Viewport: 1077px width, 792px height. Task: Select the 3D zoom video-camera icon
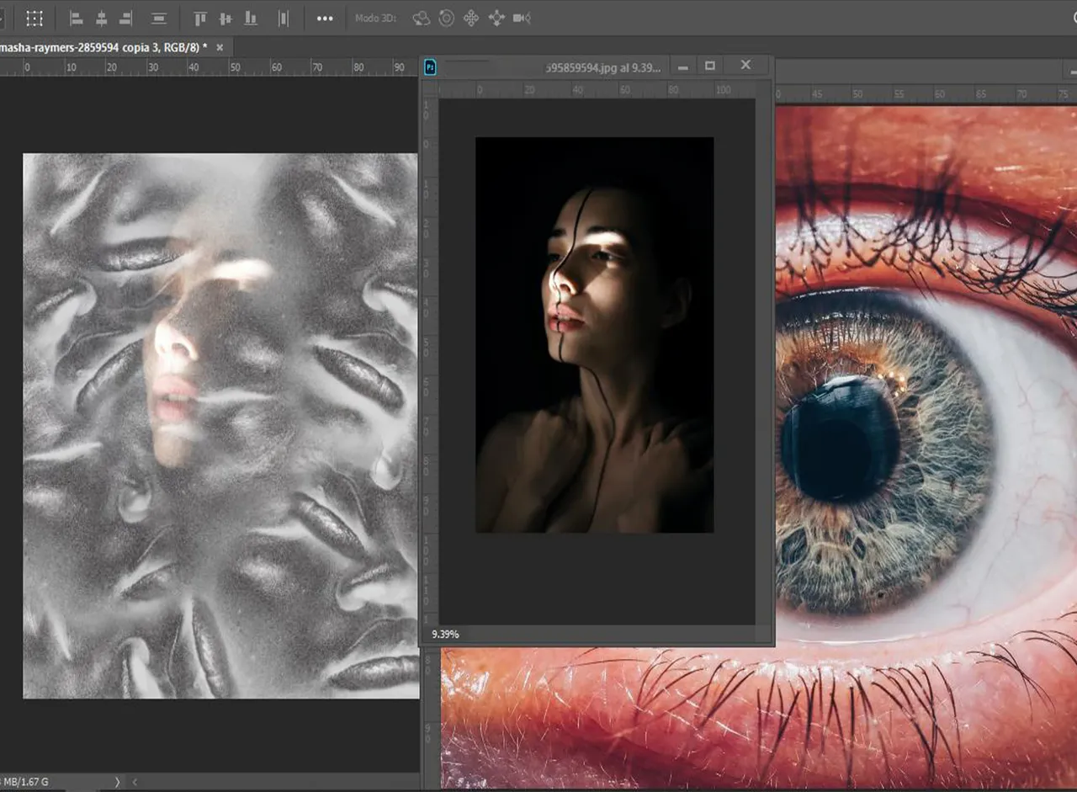[522, 18]
